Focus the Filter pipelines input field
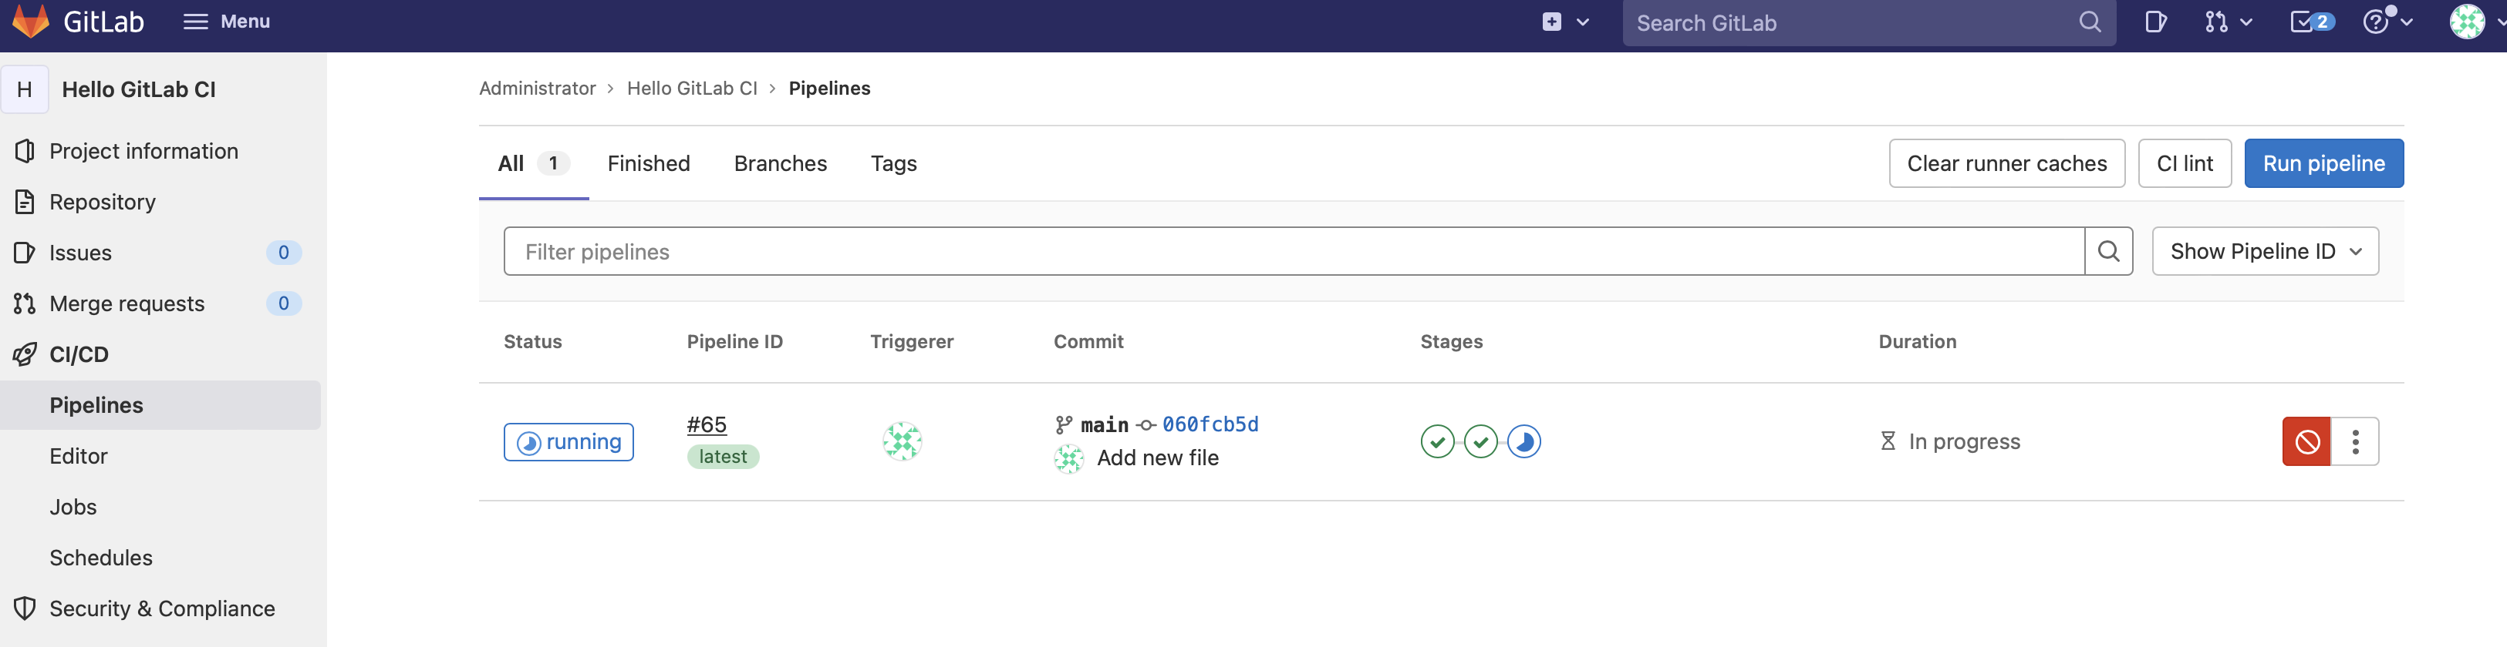 pyautogui.click(x=1292, y=252)
